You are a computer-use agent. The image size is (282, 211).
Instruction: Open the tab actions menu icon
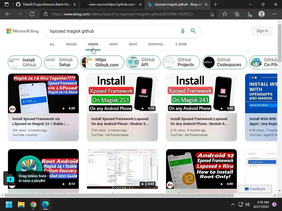pos(7,4)
